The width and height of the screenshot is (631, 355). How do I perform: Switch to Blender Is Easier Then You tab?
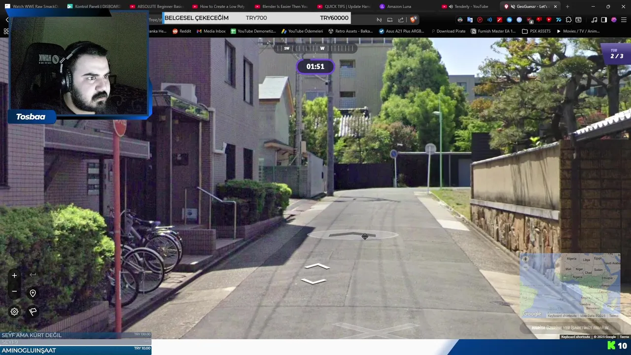click(280, 6)
